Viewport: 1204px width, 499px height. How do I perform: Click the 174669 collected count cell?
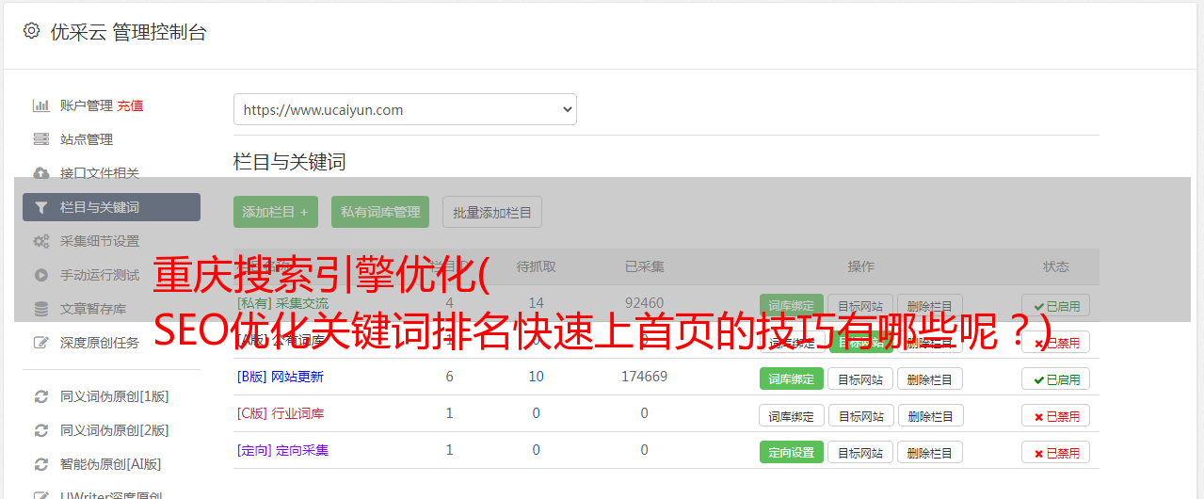[645, 377]
